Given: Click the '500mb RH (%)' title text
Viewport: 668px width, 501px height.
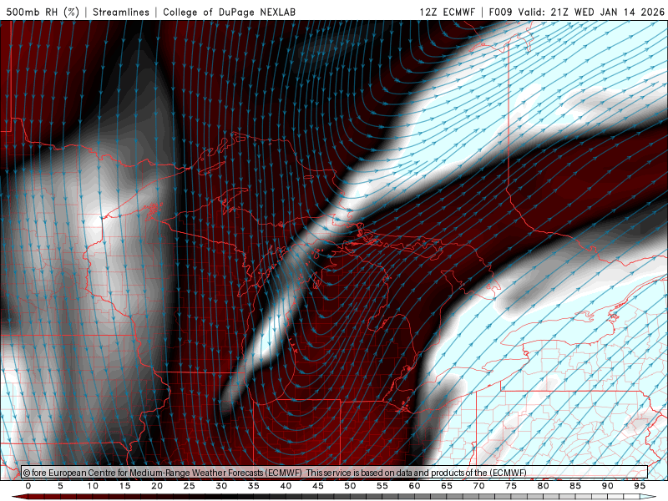Looking at the screenshot, I should click(x=43, y=12).
